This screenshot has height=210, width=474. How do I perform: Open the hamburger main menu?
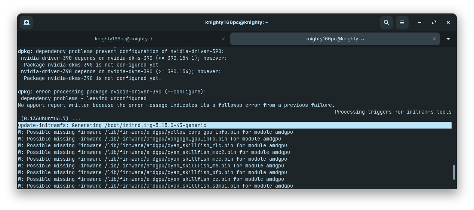click(x=402, y=22)
